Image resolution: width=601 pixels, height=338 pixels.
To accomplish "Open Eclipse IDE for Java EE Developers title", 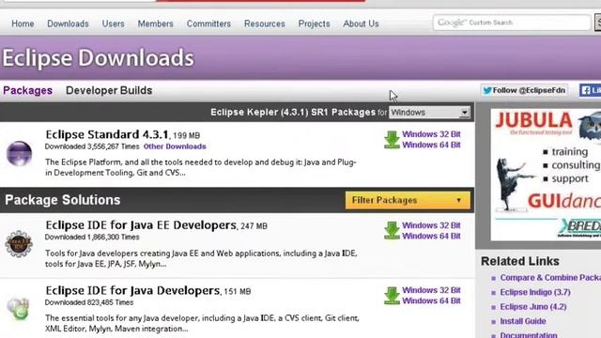I will point(141,225).
